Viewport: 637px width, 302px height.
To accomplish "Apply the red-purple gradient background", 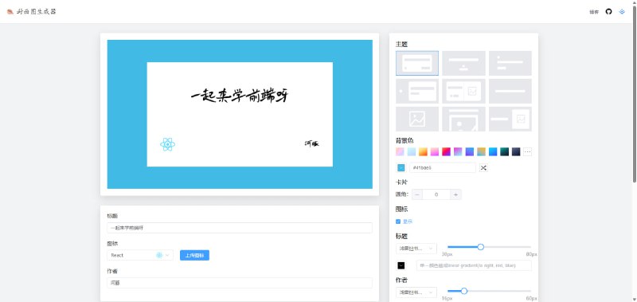I will click(x=447, y=151).
